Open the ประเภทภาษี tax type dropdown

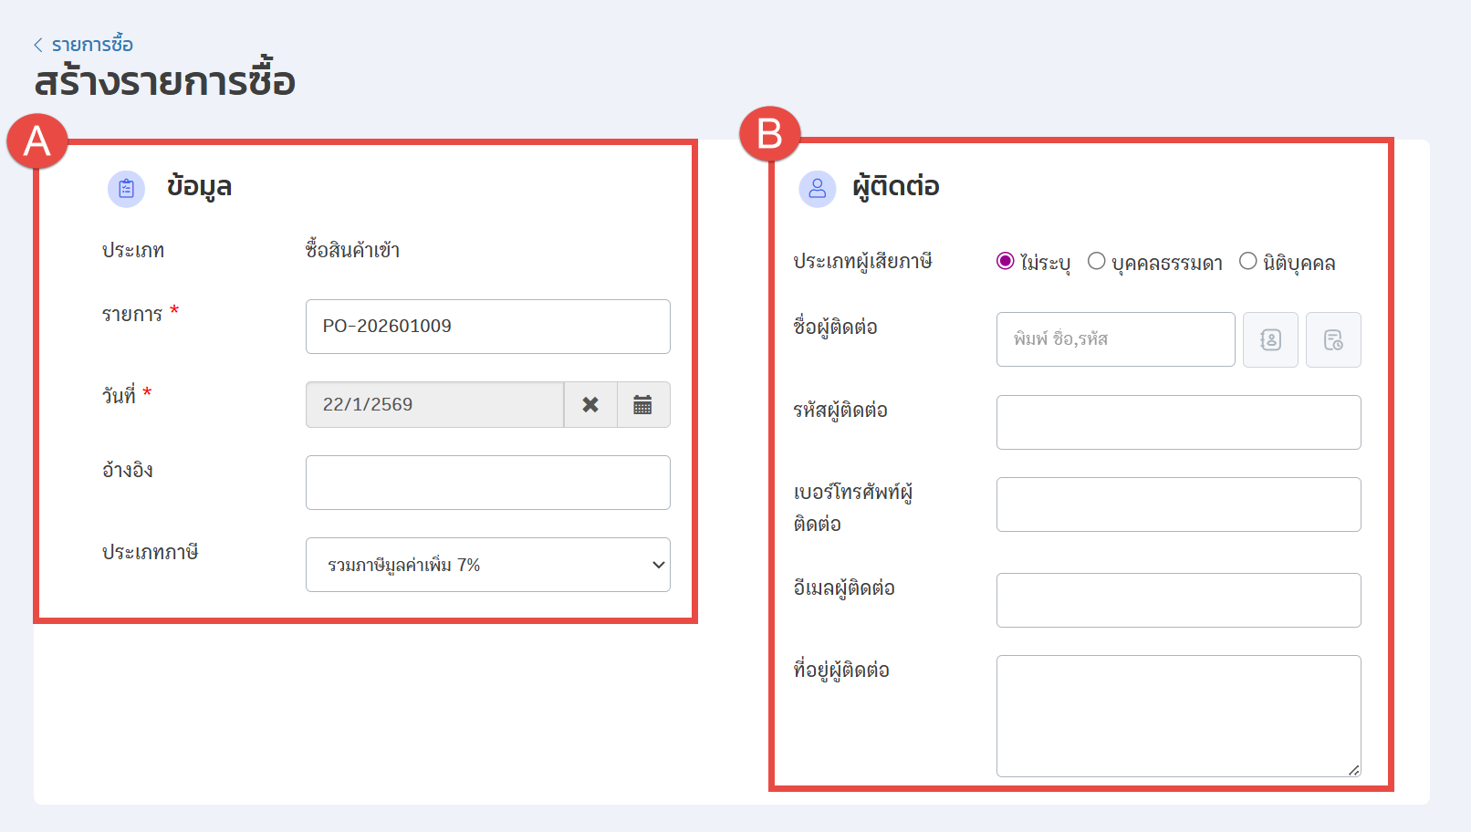pos(487,565)
